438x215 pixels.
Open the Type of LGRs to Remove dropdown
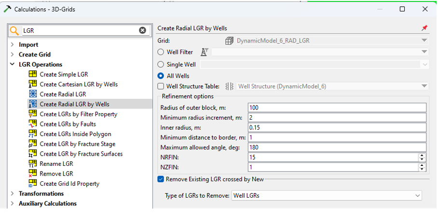pyautogui.click(x=326, y=195)
